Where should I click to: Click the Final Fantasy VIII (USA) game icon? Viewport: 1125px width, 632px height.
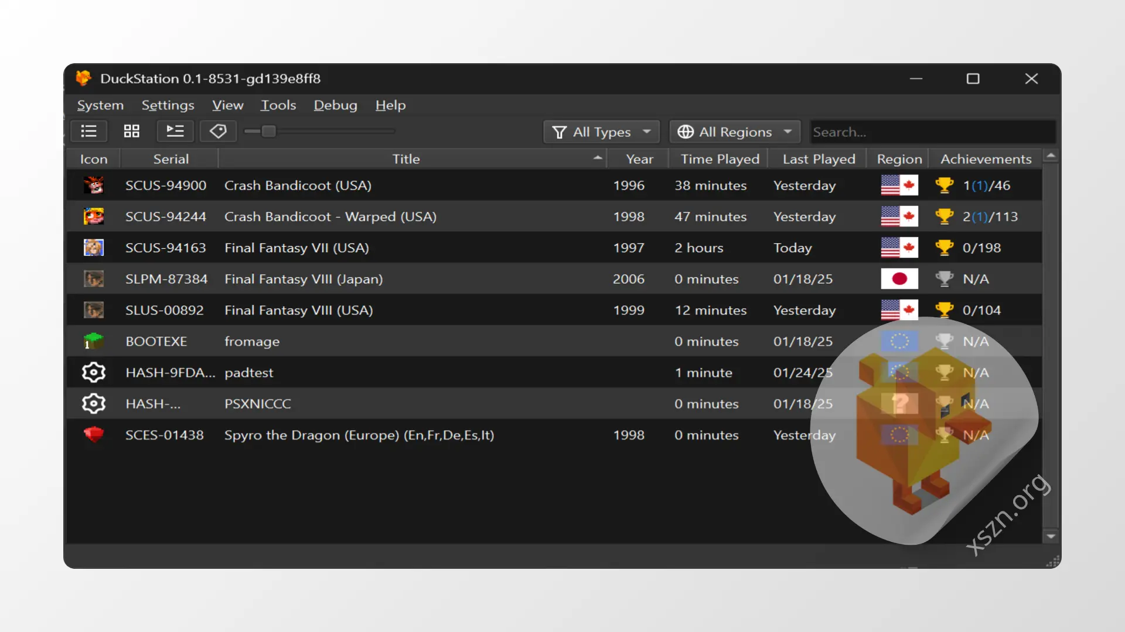coord(94,310)
